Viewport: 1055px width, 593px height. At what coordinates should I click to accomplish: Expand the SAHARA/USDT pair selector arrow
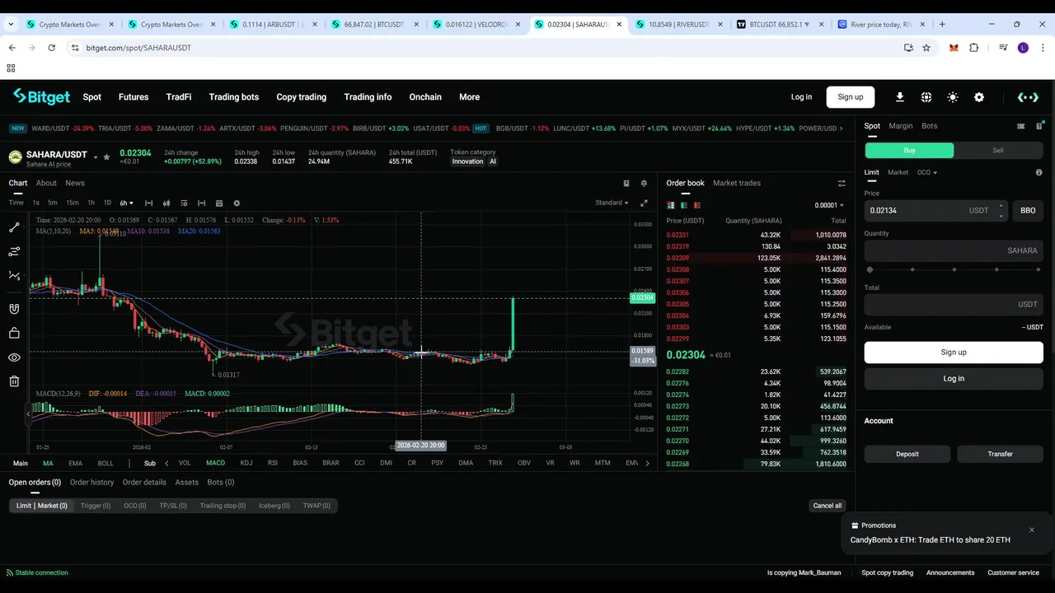click(96, 156)
